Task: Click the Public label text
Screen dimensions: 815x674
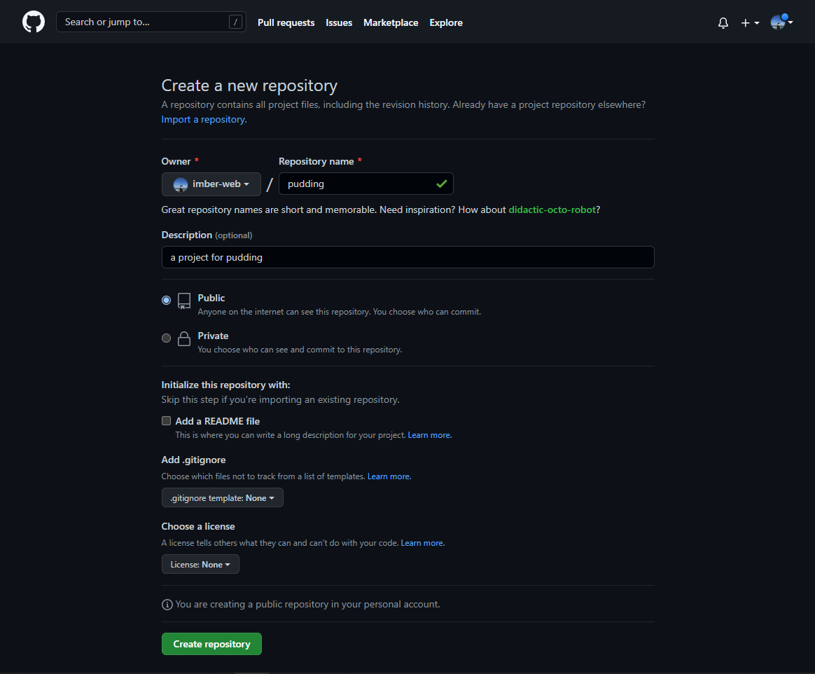Action: pos(211,298)
